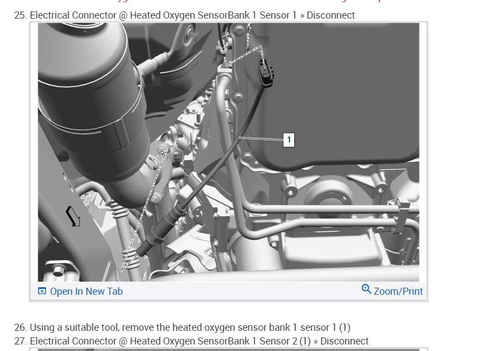Open the diagram via Open In New Tab link

(86, 291)
